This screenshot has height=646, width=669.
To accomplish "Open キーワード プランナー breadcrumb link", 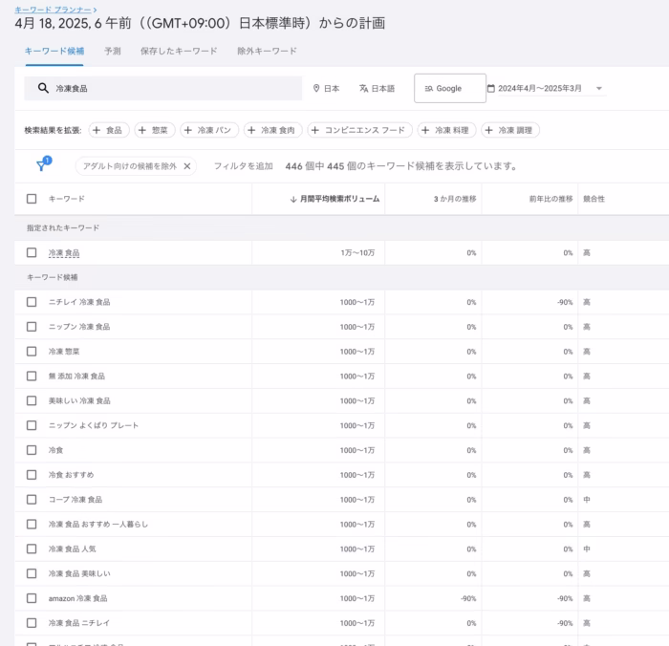I will coord(53,10).
